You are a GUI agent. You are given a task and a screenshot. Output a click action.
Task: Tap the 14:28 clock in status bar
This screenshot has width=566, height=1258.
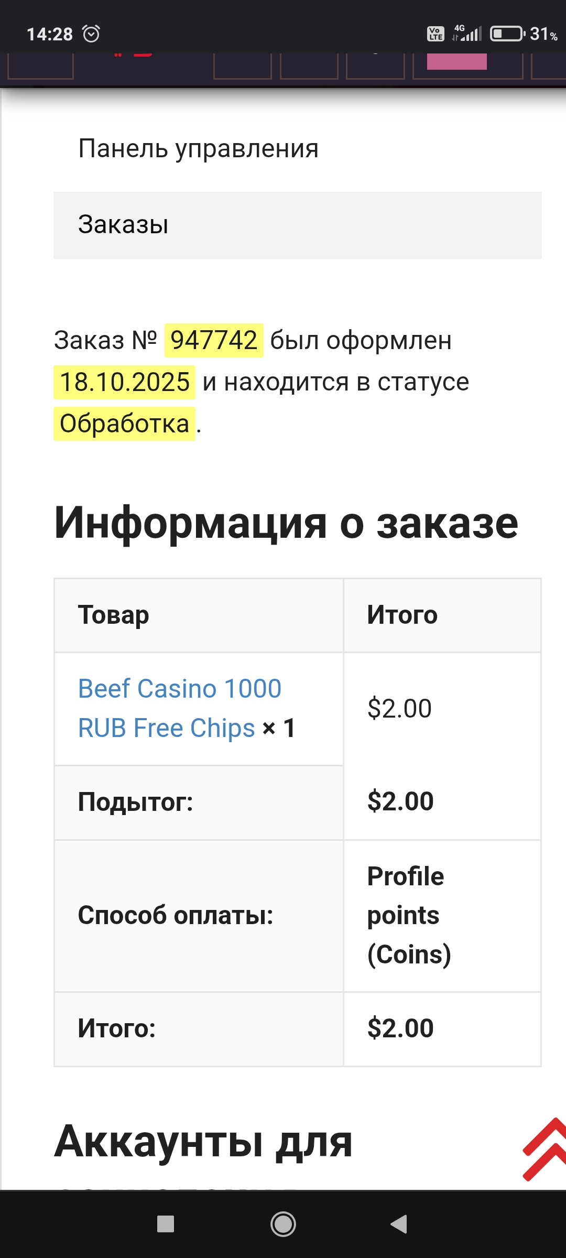click(x=50, y=35)
